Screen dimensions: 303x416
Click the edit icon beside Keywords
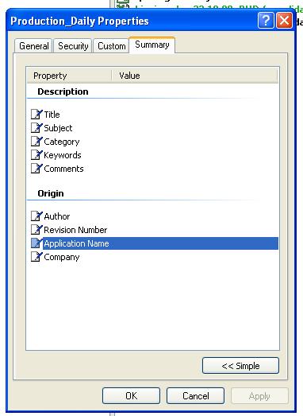tap(36, 155)
